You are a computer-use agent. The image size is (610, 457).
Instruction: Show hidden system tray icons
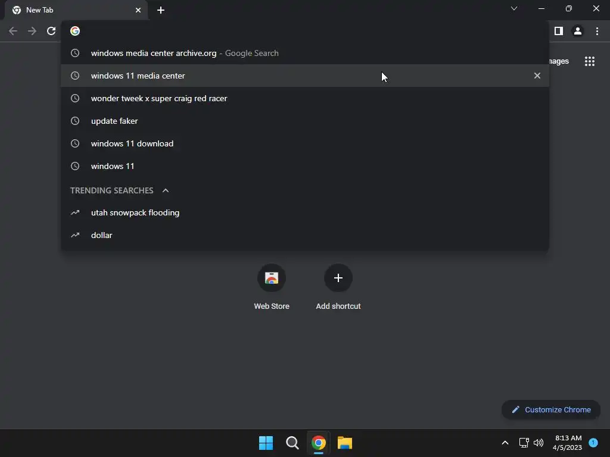(x=505, y=443)
